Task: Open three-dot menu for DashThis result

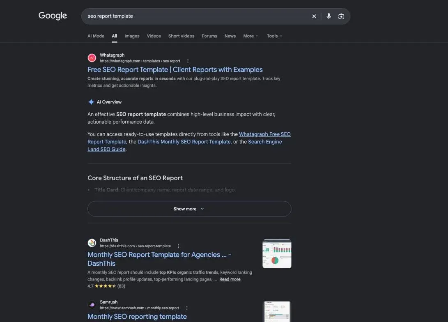Action: pos(179,246)
